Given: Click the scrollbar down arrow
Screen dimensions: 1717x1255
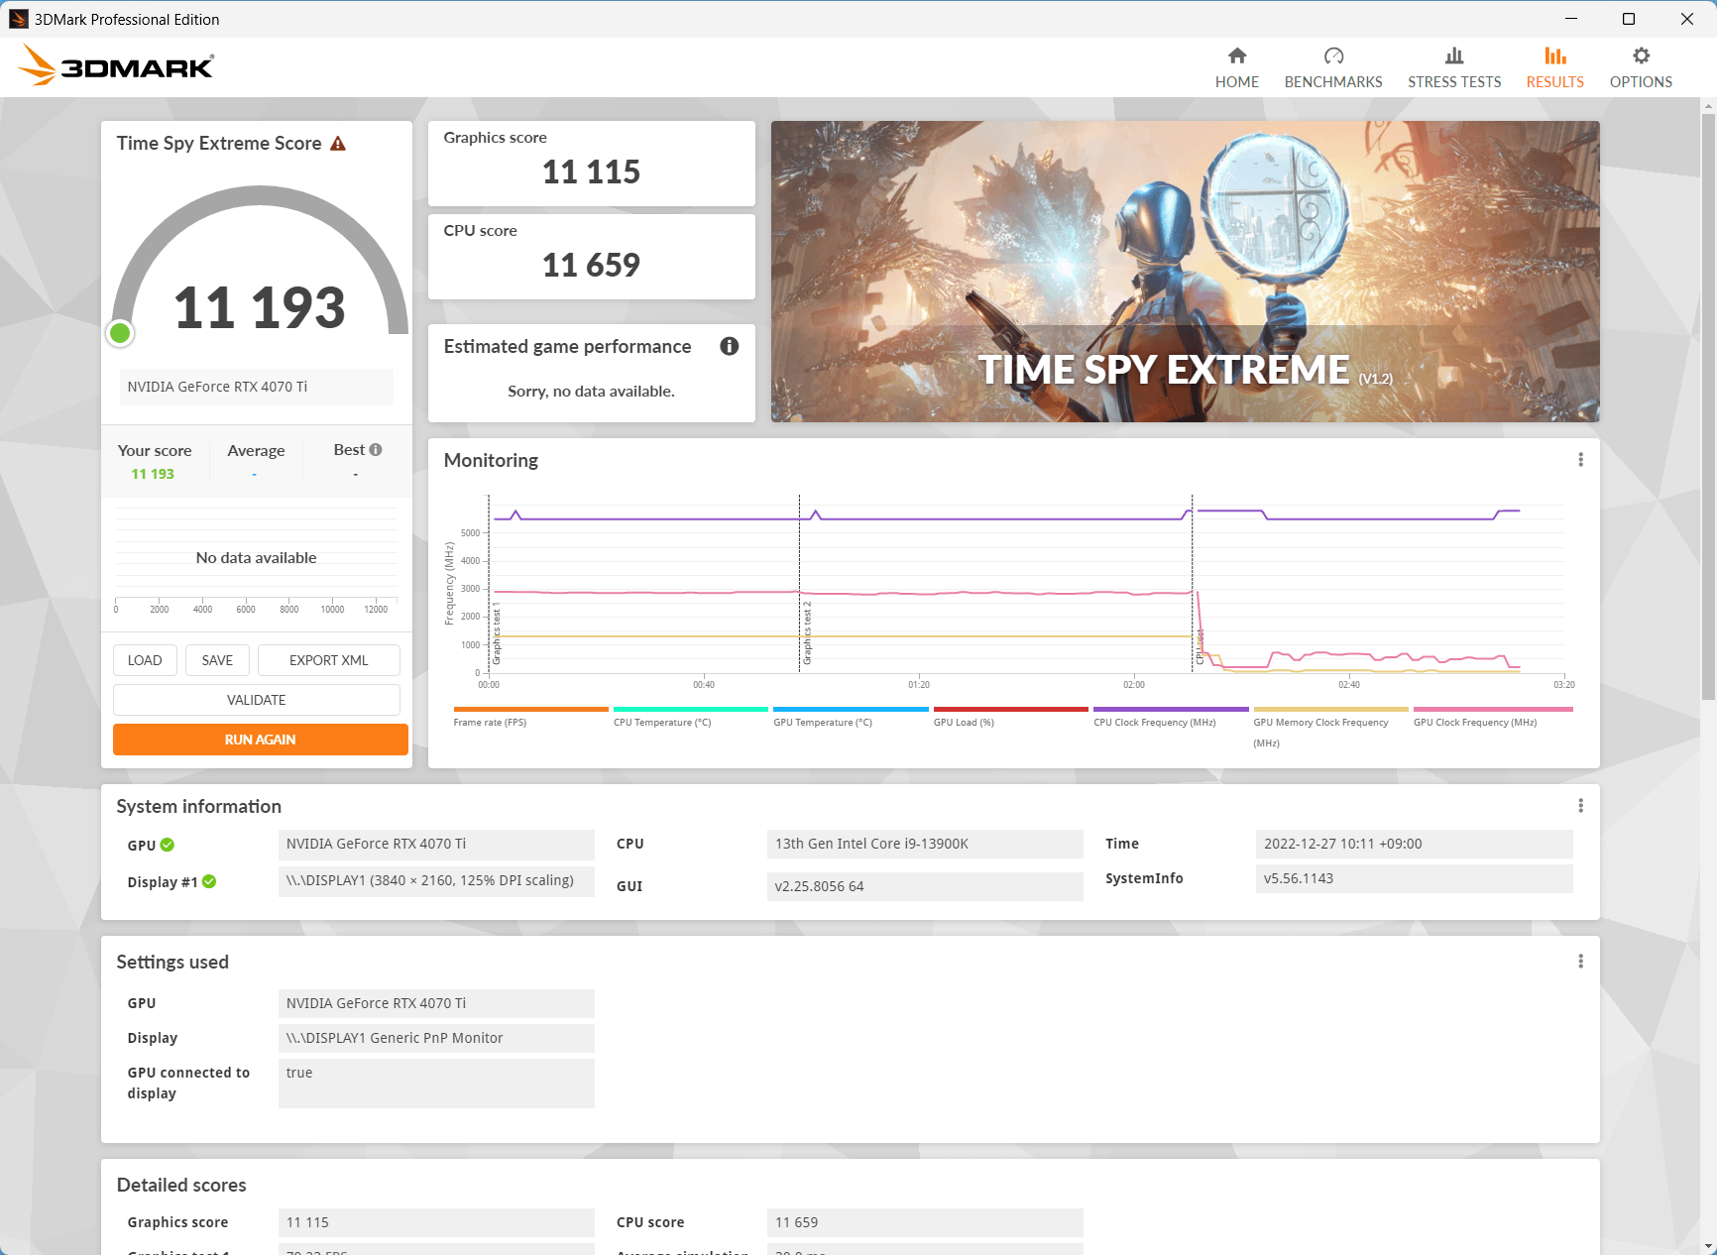Looking at the screenshot, I should point(1708,1246).
